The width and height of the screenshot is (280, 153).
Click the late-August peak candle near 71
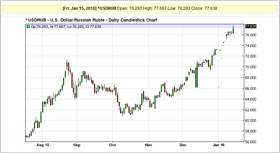(x=67, y=65)
